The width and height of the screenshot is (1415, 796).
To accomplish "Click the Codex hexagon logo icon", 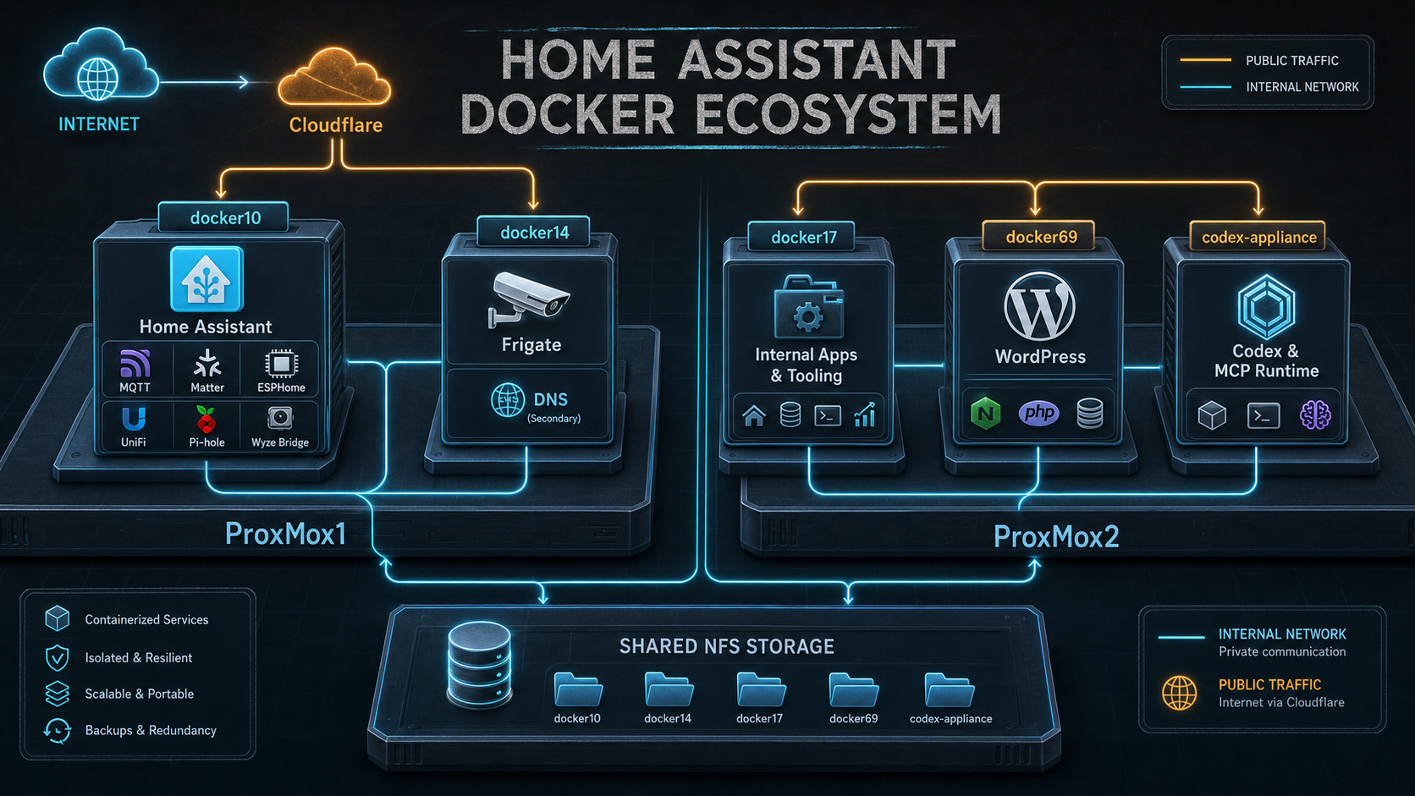I will (x=1266, y=306).
